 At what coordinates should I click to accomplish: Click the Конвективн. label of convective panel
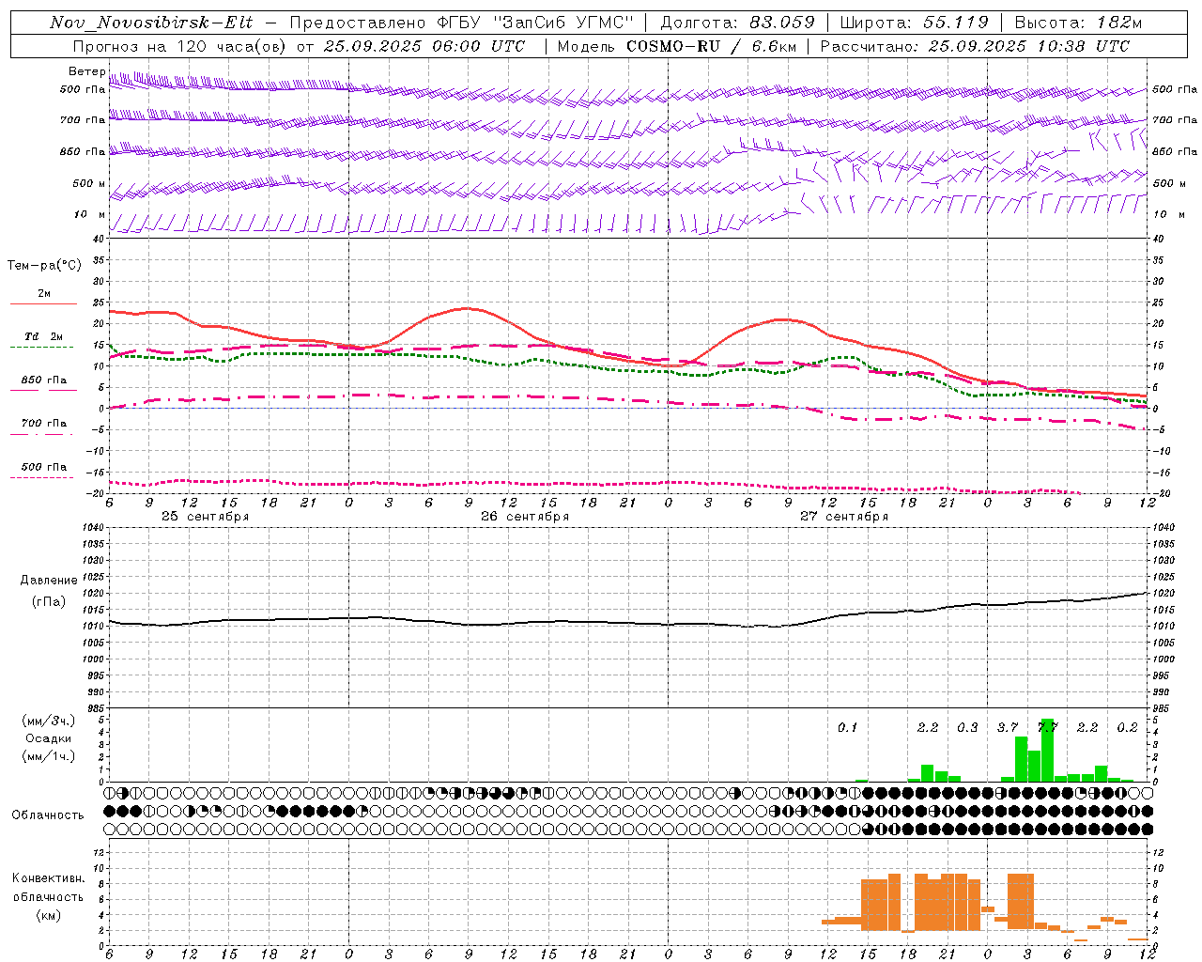click(x=49, y=877)
